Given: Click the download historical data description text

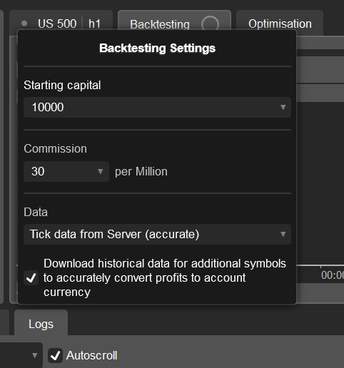Looking at the screenshot, I should [x=165, y=277].
